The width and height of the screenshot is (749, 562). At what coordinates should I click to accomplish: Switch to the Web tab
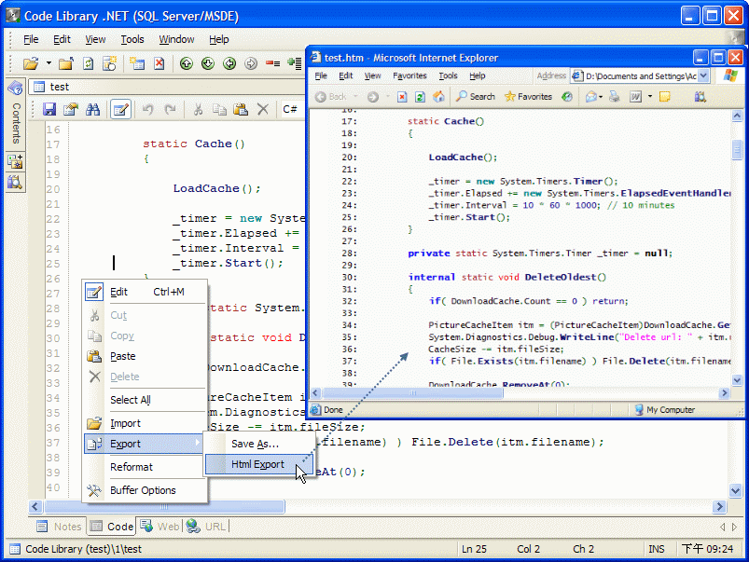tap(160, 527)
